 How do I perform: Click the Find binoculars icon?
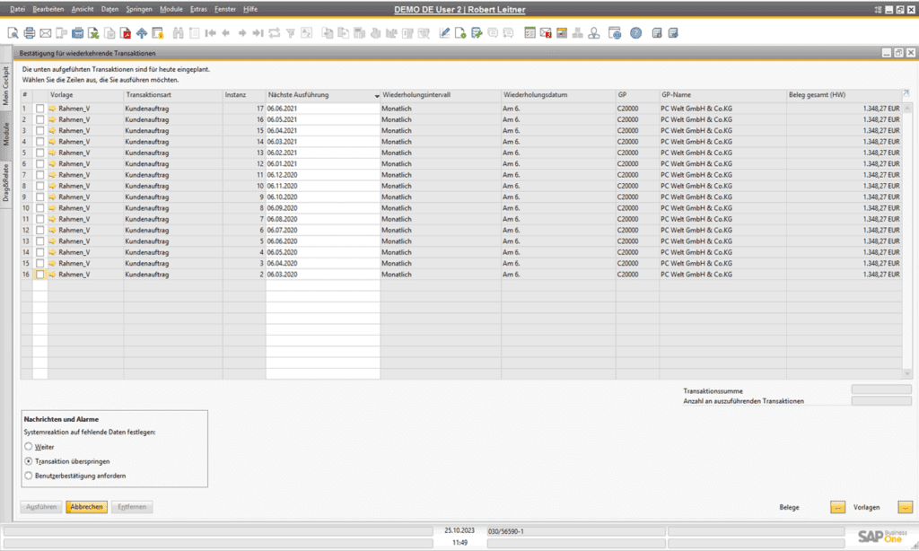pos(179,33)
